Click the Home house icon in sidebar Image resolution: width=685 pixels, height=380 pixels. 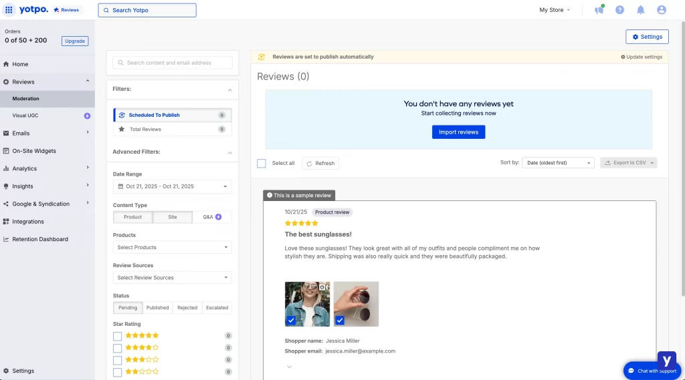point(6,64)
